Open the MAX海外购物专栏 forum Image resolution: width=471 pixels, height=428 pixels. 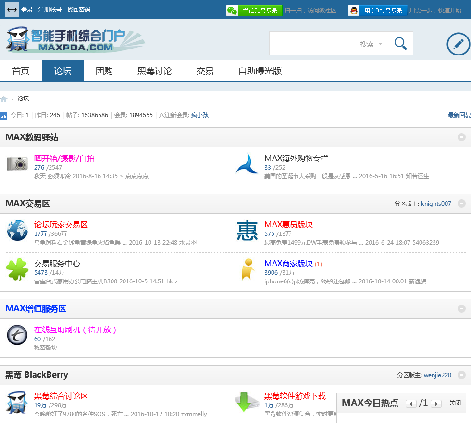pos(296,159)
